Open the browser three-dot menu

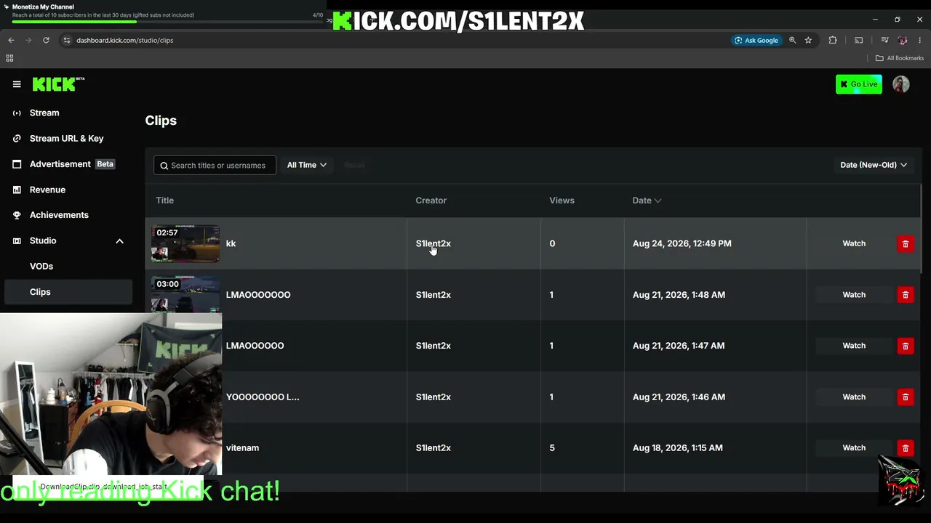coord(920,40)
